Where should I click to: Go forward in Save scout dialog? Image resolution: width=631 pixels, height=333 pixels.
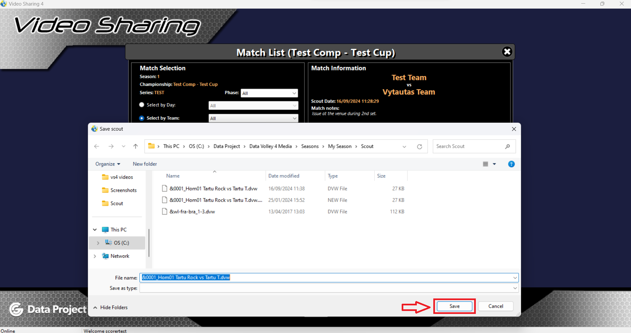111,146
